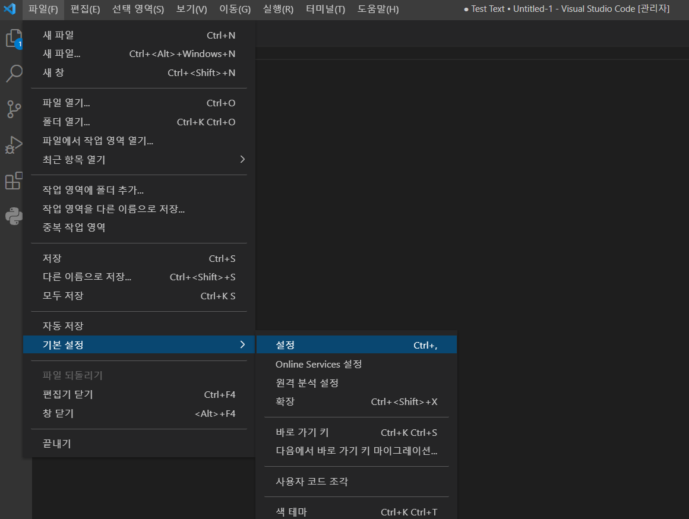Open the Explorer view in activity bar
This screenshot has height=519, width=689.
14,39
